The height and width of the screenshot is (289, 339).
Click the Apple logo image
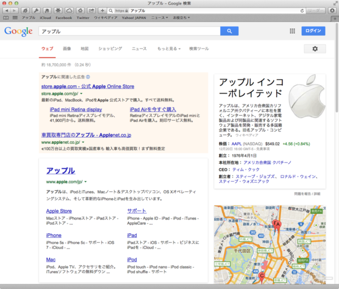click(307, 97)
